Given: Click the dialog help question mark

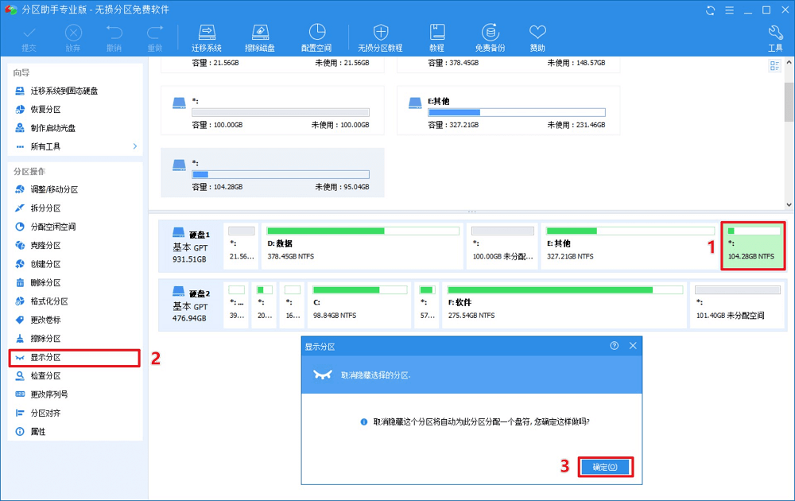Looking at the screenshot, I should pos(614,346).
